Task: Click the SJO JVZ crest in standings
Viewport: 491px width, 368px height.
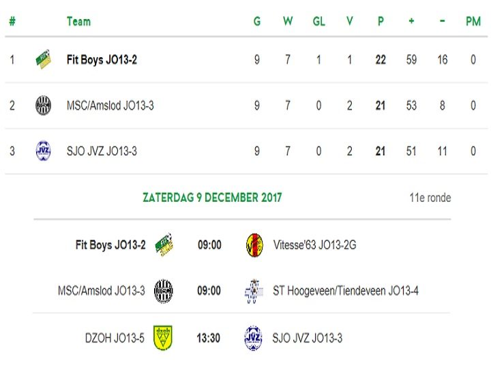Action: click(x=43, y=151)
